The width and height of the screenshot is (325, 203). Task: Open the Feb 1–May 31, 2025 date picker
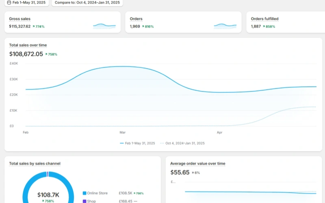point(26,3)
